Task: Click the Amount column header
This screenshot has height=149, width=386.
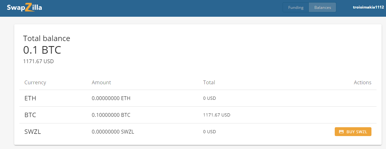Action: coord(101,82)
